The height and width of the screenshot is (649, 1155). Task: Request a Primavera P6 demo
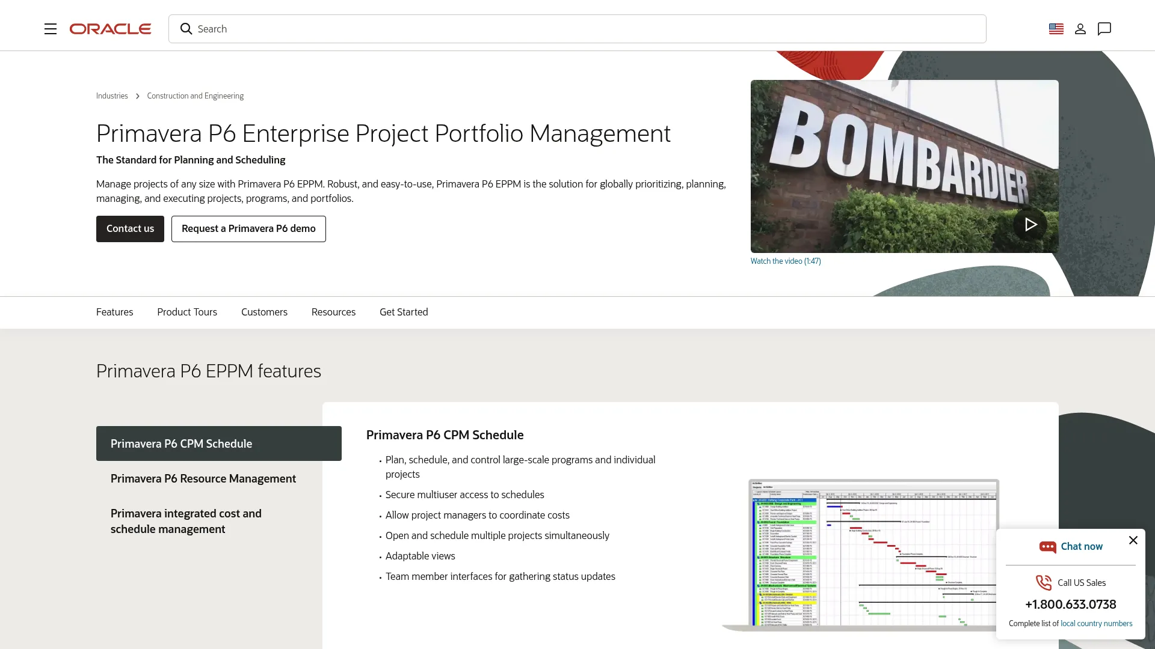(248, 229)
